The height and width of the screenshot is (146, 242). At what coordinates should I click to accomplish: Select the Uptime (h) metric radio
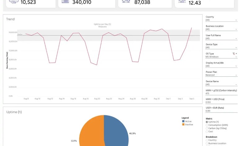tap(207, 122)
